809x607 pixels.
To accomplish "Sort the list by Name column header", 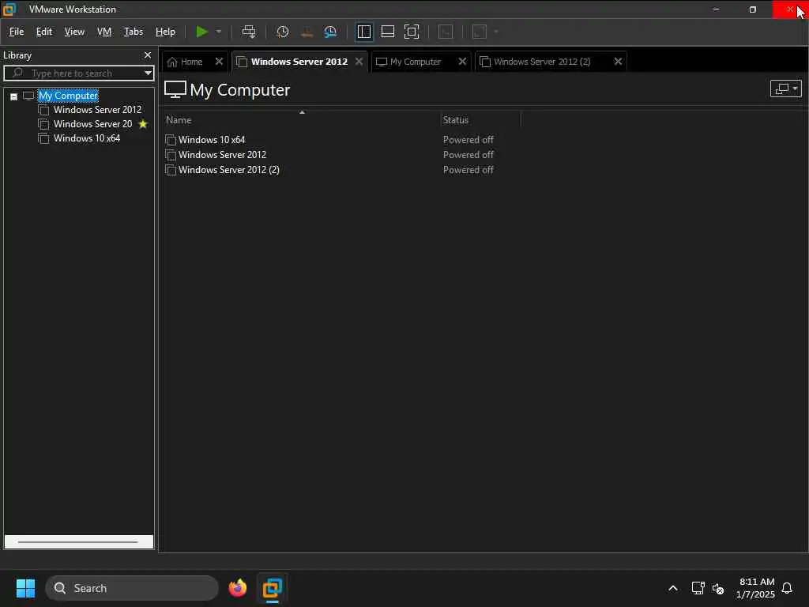I will [179, 120].
